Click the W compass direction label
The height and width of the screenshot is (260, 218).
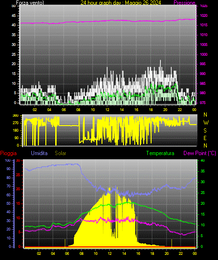[206, 123]
